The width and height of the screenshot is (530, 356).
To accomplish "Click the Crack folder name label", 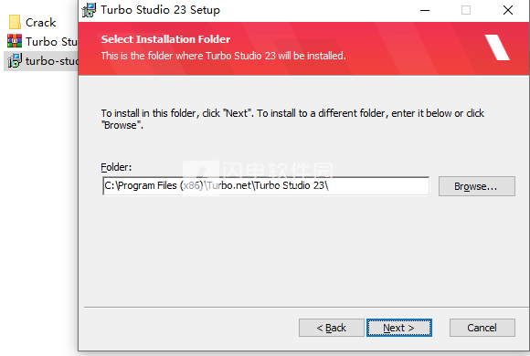I will point(40,23).
